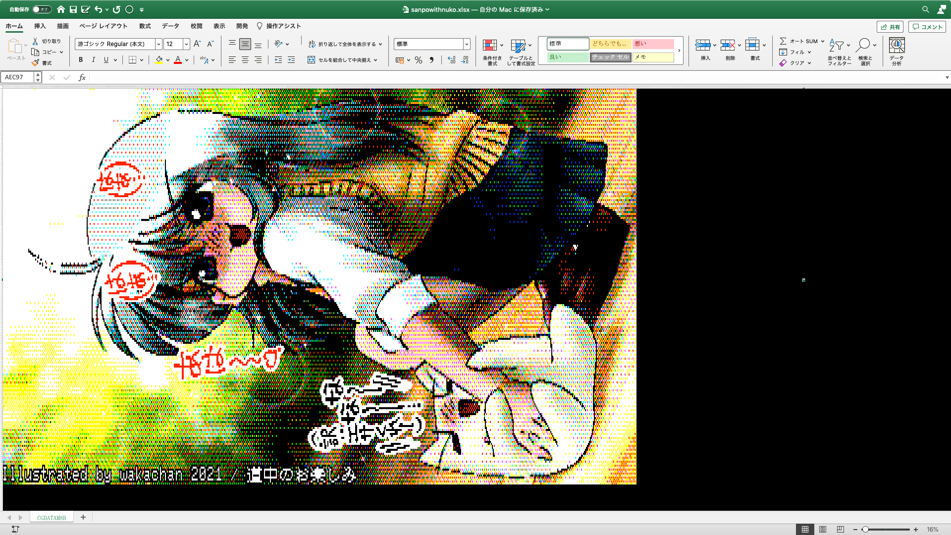
Task: Align text to the bottom
Action: tap(258, 44)
